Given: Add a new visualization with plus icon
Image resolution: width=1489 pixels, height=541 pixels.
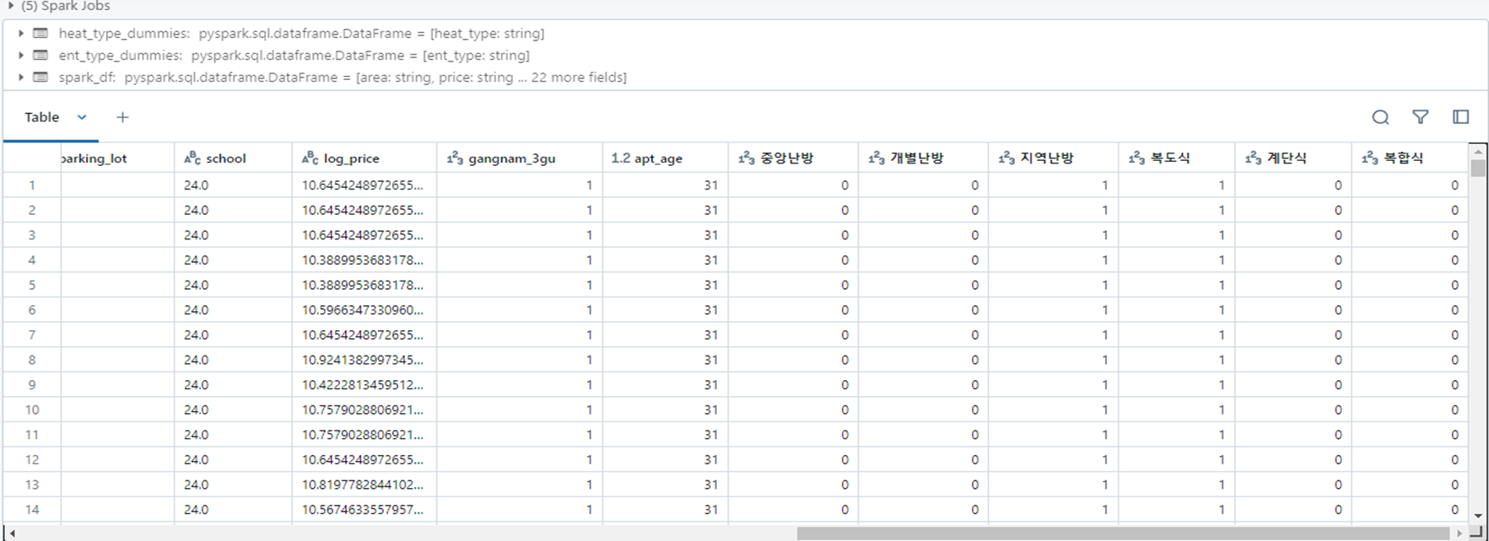Looking at the screenshot, I should pyautogui.click(x=122, y=117).
